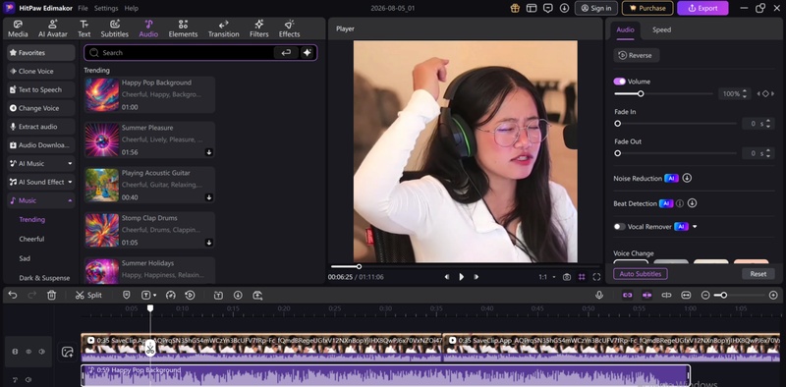Image resolution: width=786 pixels, height=387 pixels.
Task: Click the Reset button
Action: click(x=758, y=274)
